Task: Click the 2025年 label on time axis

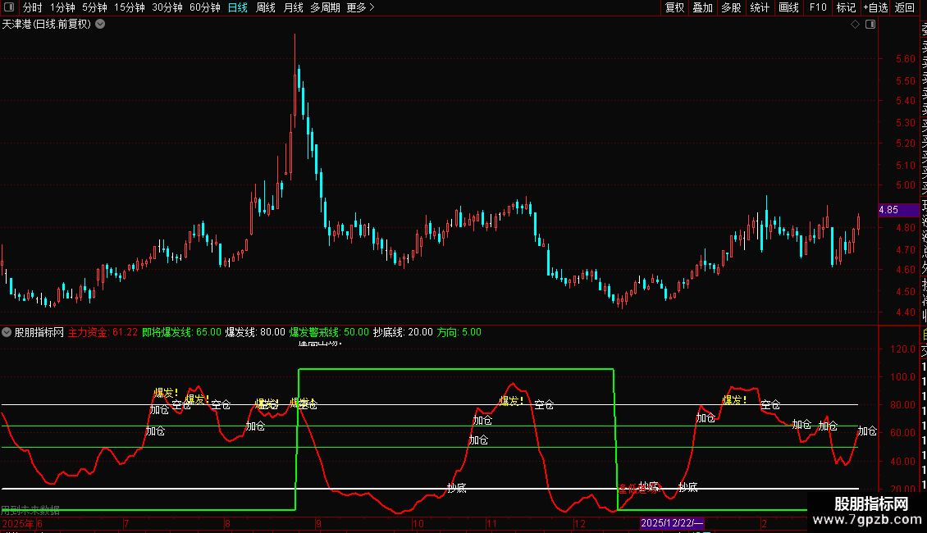Action: point(18,523)
